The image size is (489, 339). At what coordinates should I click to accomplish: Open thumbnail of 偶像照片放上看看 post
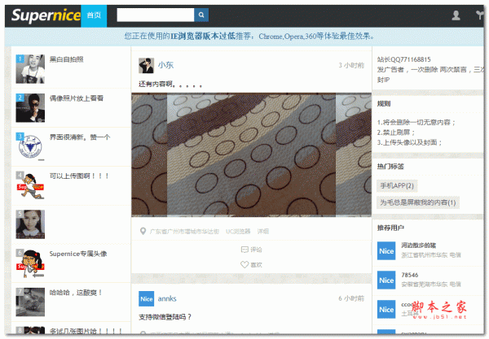pyautogui.click(x=30, y=108)
